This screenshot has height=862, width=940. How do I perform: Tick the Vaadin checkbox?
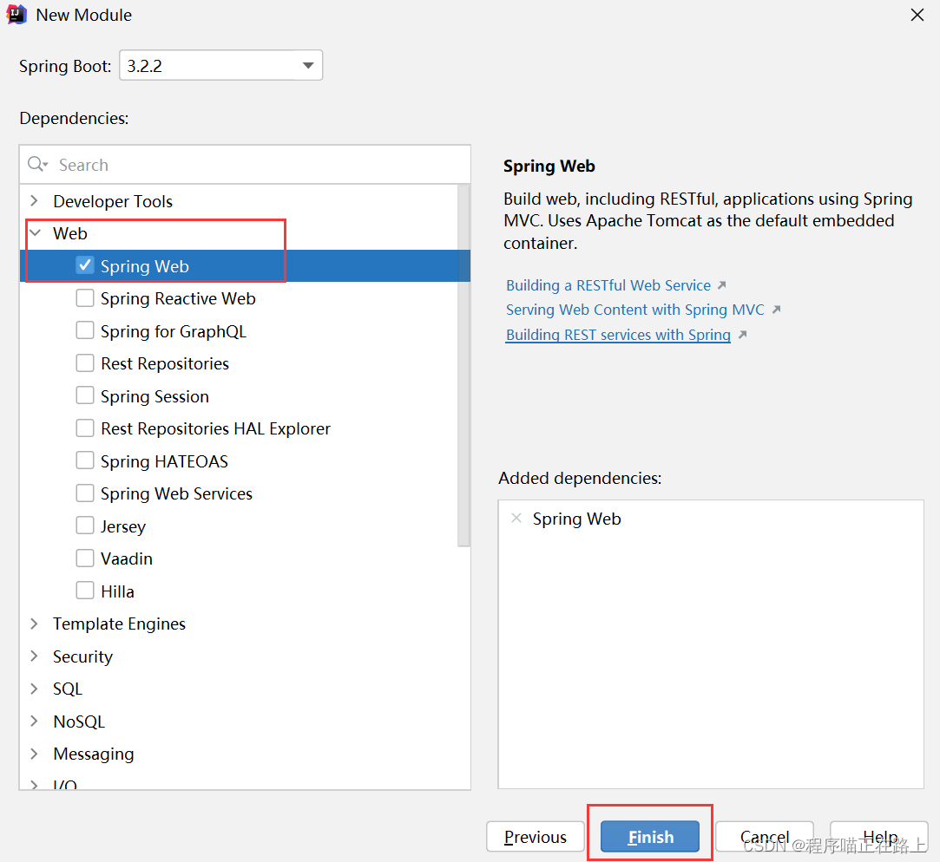(85, 558)
